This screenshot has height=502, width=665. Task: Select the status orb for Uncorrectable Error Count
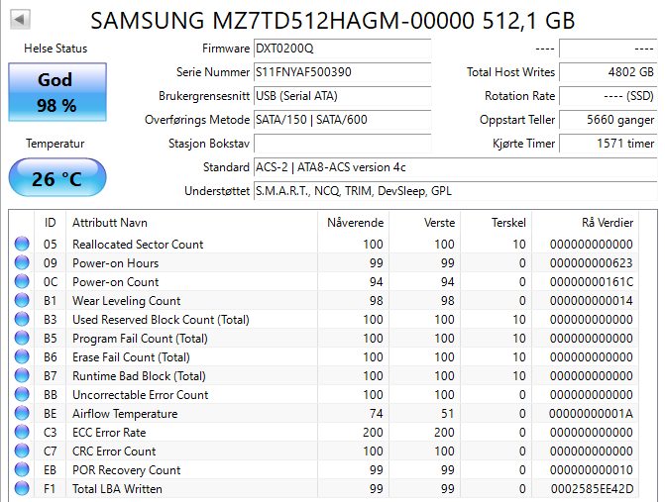pos(22,394)
